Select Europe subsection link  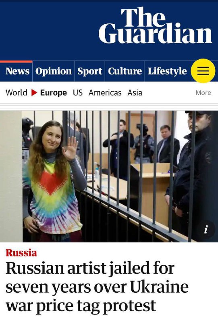pyautogui.click(x=54, y=93)
